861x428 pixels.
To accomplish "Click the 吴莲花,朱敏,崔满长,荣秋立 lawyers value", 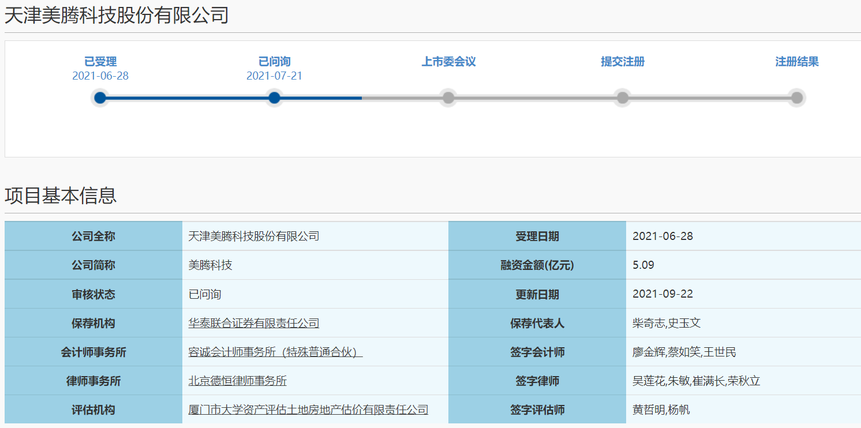I will point(697,381).
